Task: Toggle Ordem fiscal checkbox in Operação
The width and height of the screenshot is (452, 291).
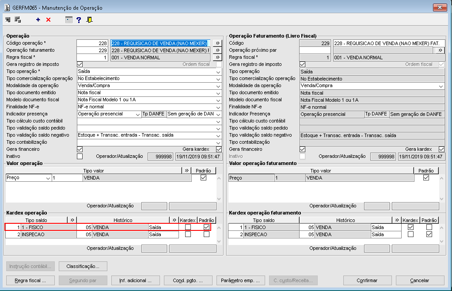Action: (x=219, y=64)
